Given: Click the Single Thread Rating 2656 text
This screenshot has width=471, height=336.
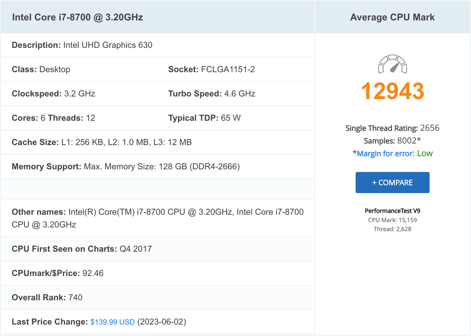Looking at the screenshot, I should [392, 128].
